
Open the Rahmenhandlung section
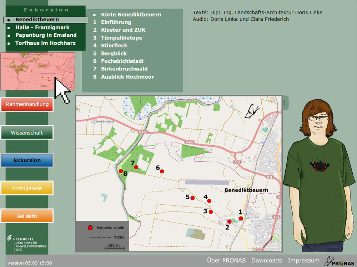point(27,105)
